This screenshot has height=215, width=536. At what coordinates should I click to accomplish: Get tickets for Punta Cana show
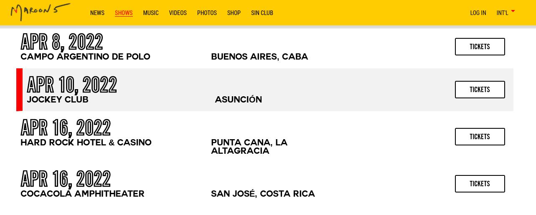pos(480,137)
